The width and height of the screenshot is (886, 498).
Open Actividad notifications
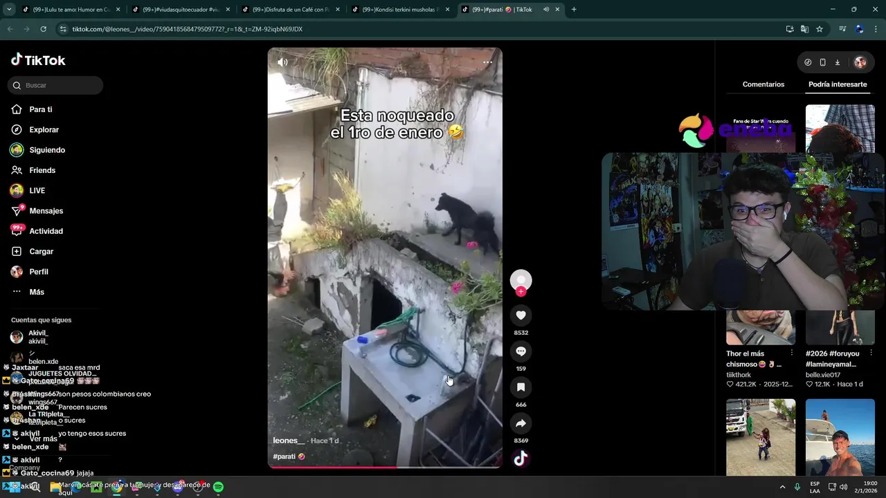coord(37,231)
